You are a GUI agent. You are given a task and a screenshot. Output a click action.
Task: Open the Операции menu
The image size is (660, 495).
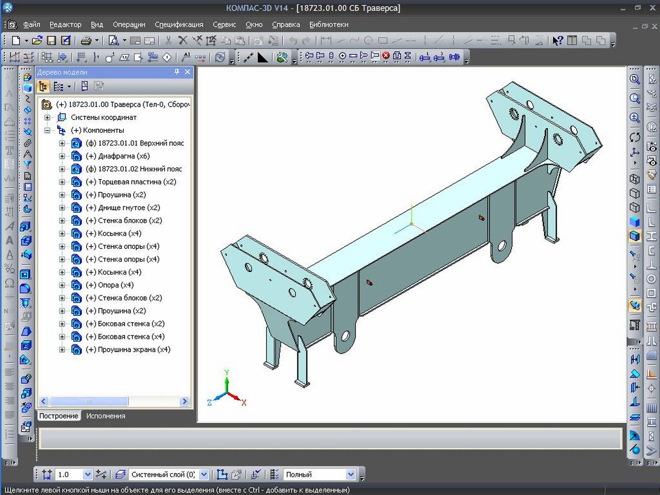(x=129, y=24)
